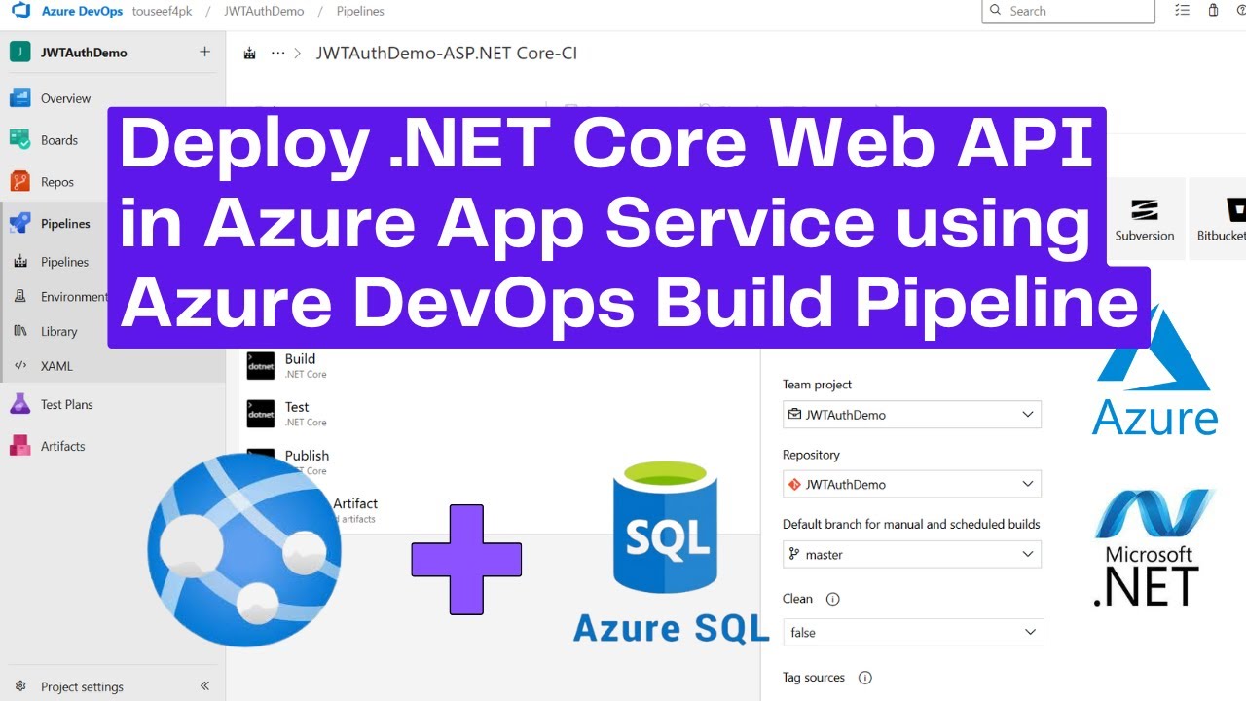Select Test Plans in the sidebar
Image resolution: width=1246 pixels, height=701 pixels.
pyautogui.click(x=66, y=404)
